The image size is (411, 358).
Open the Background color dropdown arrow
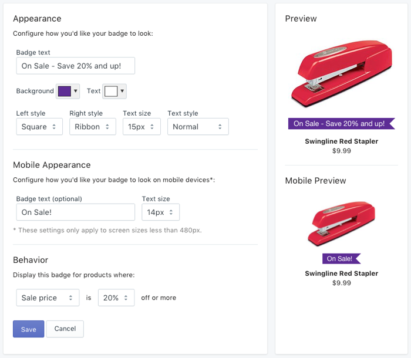tap(76, 92)
